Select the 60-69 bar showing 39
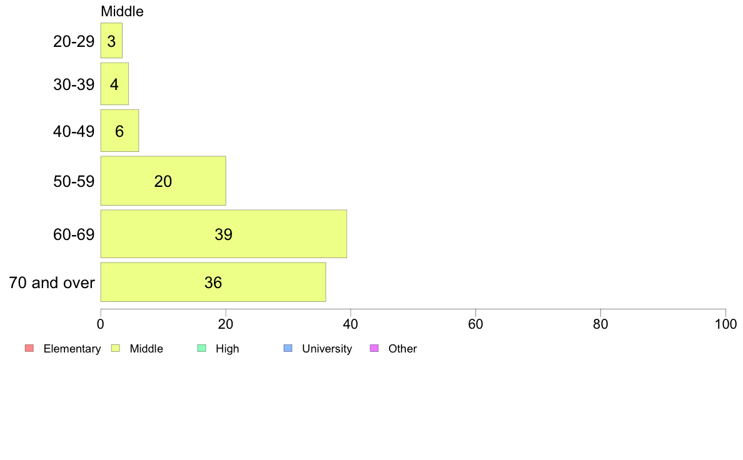This screenshot has height=460, width=743. coord(224,234)
